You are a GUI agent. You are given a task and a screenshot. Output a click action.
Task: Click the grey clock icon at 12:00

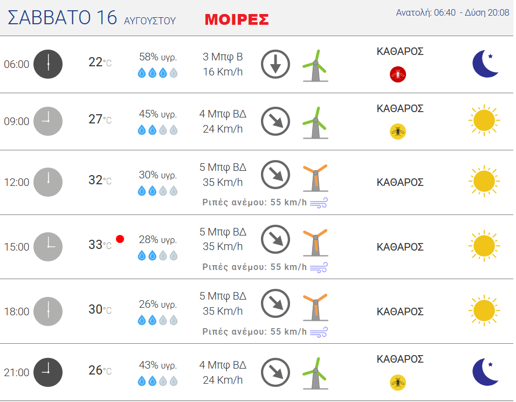(x=48, y=182)
